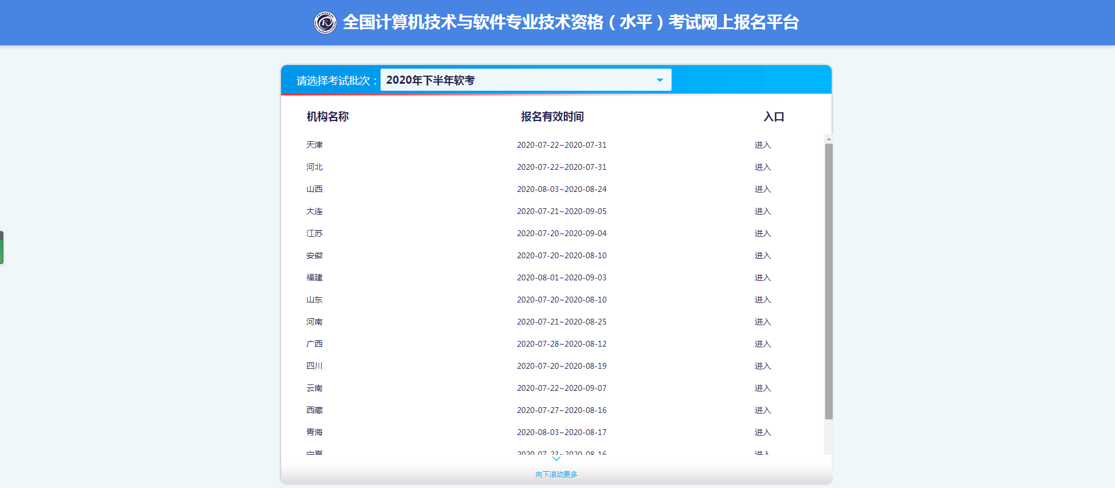Click 云南 date range 2020-07-22~2020-09-07

click(x=562, y=388)
